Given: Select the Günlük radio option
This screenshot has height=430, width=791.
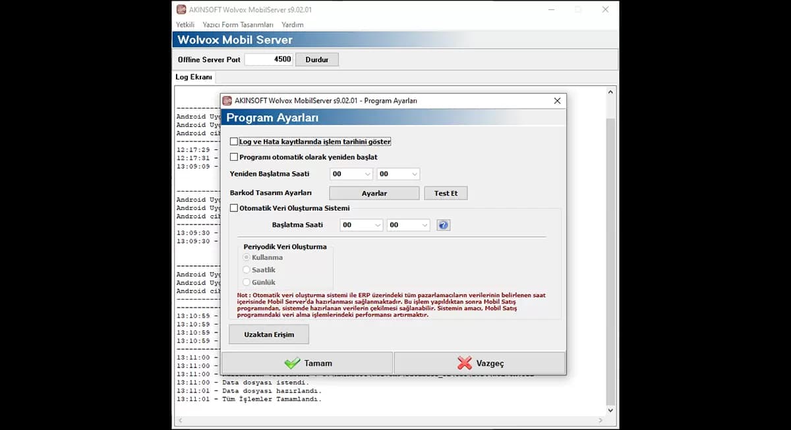Looking at the screenshot, I should [247, 282].
